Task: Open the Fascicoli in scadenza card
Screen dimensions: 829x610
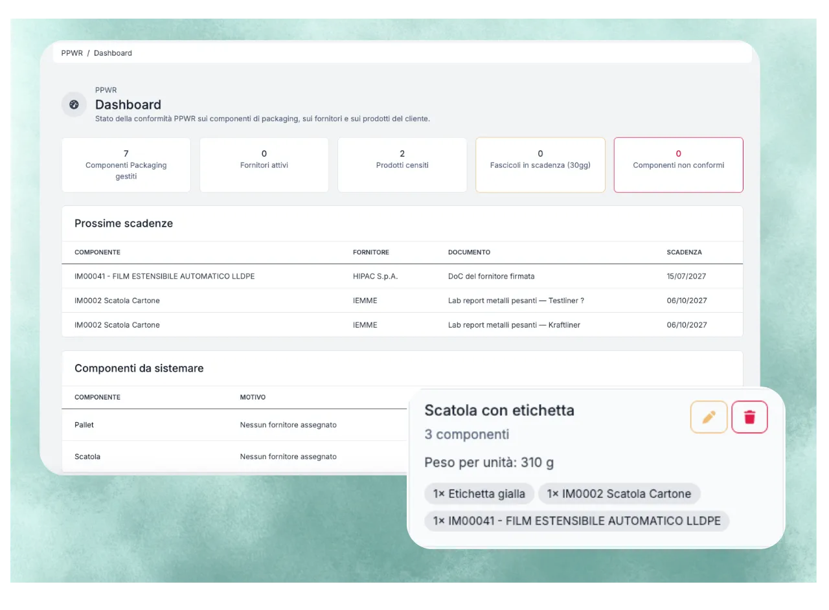Action: point(540,164)
